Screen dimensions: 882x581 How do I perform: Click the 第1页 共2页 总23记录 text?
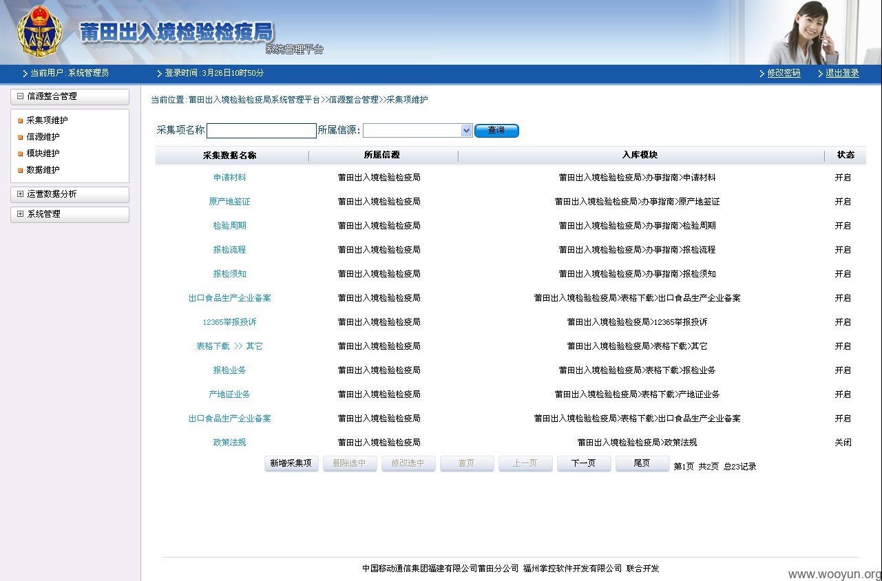715,467
